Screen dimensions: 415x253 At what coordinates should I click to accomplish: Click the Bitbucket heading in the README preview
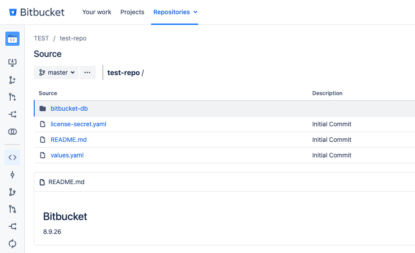point(65,217)
